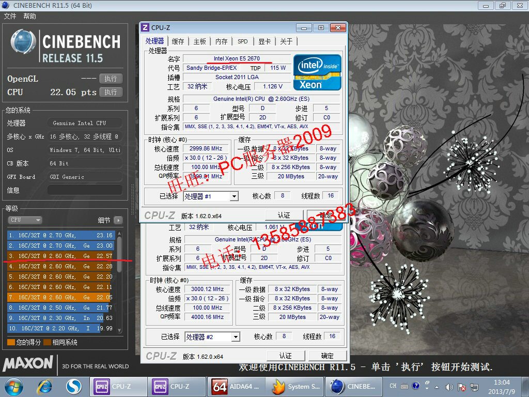The width and height of the screenshot is (529, 397).
Task: Click the ranking list scroll-up arrow
Action: pos(119,234)
